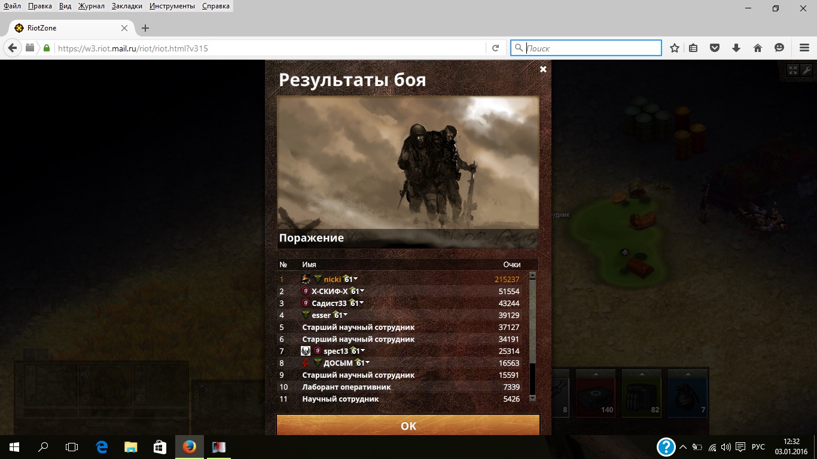Bookmark this page with the star
817x459 pixels.
click(x=675, y=48)
